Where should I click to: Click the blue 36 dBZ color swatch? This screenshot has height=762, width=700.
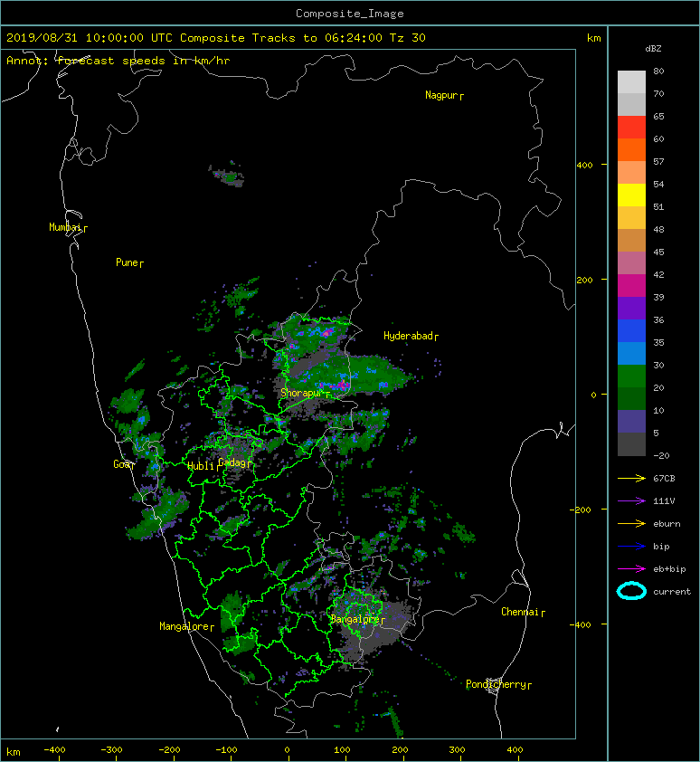(x=631, y=330)
